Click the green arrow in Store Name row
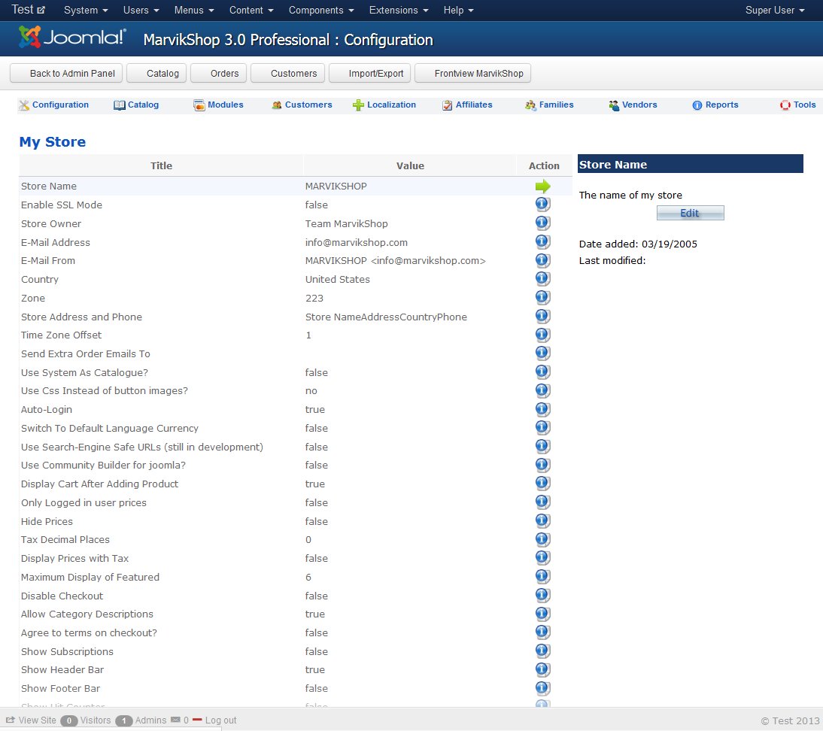The image size is (823, 731). tap(542, 186)
